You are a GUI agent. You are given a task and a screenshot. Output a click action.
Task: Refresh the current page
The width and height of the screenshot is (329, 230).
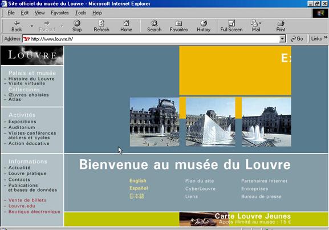pos(101,26)
